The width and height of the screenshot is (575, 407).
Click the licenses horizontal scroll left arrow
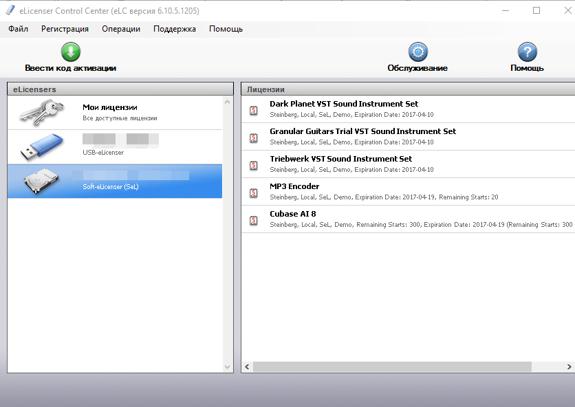tap(247, 366)
